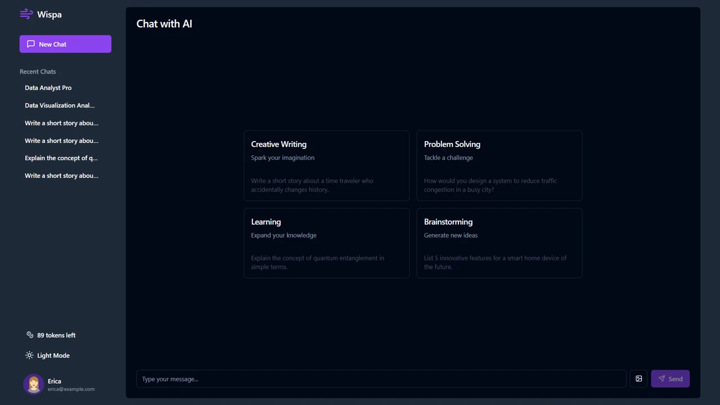Viewport: 720px width, 405px height.
Task: Click the smart home device prompt text
Action: coord(496,263)
